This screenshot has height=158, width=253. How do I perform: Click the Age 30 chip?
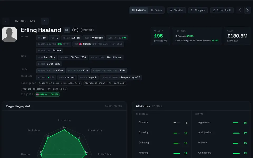[42, 38]
